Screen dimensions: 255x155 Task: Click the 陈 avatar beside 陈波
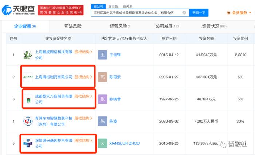pos(102,121)
